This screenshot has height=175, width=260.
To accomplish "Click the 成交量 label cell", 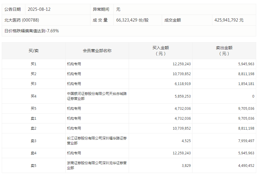I will [101, 20].
